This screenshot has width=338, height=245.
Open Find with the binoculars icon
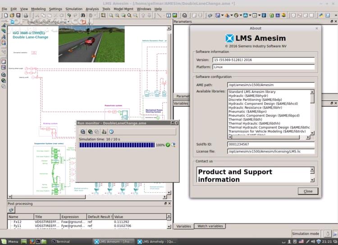click(83, 15)
